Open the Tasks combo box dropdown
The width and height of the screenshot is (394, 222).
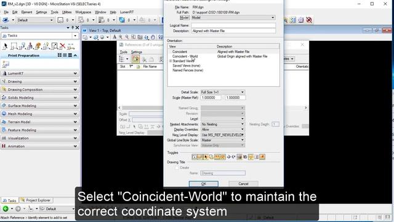[75, 36]
